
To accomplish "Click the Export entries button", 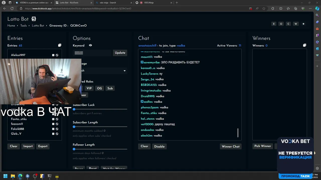I will (43, 146).
